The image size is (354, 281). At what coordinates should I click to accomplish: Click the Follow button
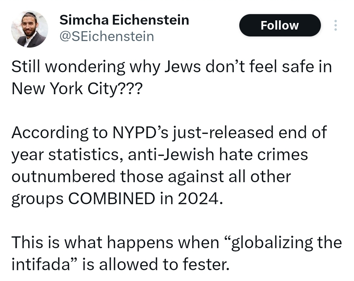(280, 25)
